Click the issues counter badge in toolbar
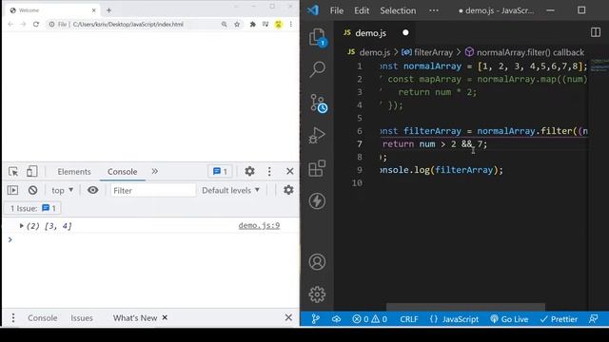Screen dimensions: 609x342 point(220,171)
